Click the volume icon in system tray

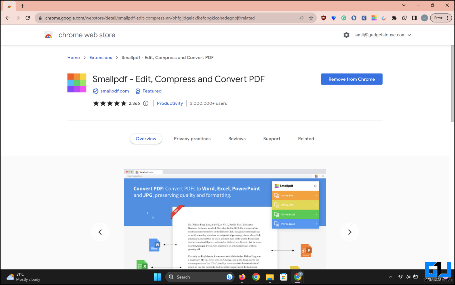[408, 277]
